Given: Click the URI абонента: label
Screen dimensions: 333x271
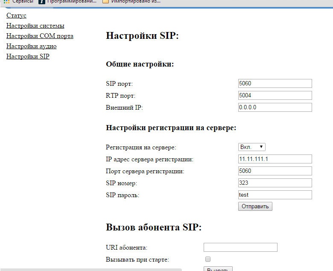Looking at the screenshot, I should [126, 248].
